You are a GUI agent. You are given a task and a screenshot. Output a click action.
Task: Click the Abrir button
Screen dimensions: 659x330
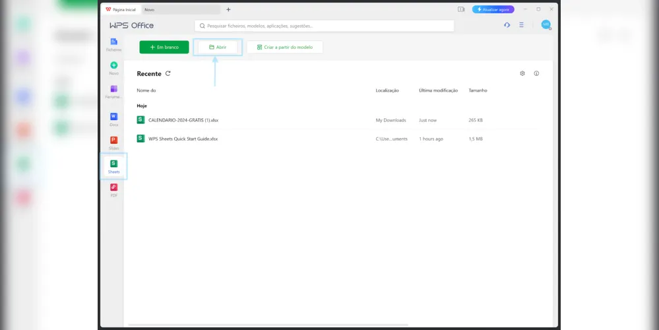tap(218, 47)
